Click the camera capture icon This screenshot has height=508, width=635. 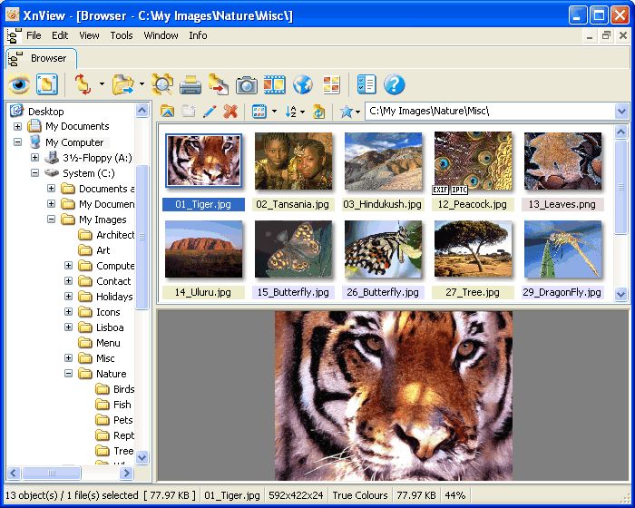point(246,85)
